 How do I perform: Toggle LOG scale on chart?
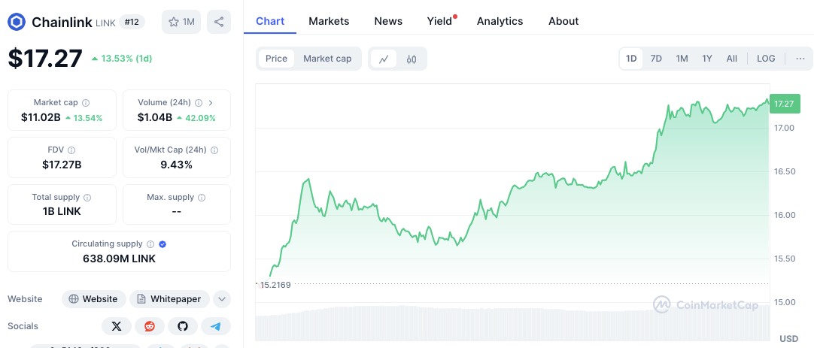(767, 59)
